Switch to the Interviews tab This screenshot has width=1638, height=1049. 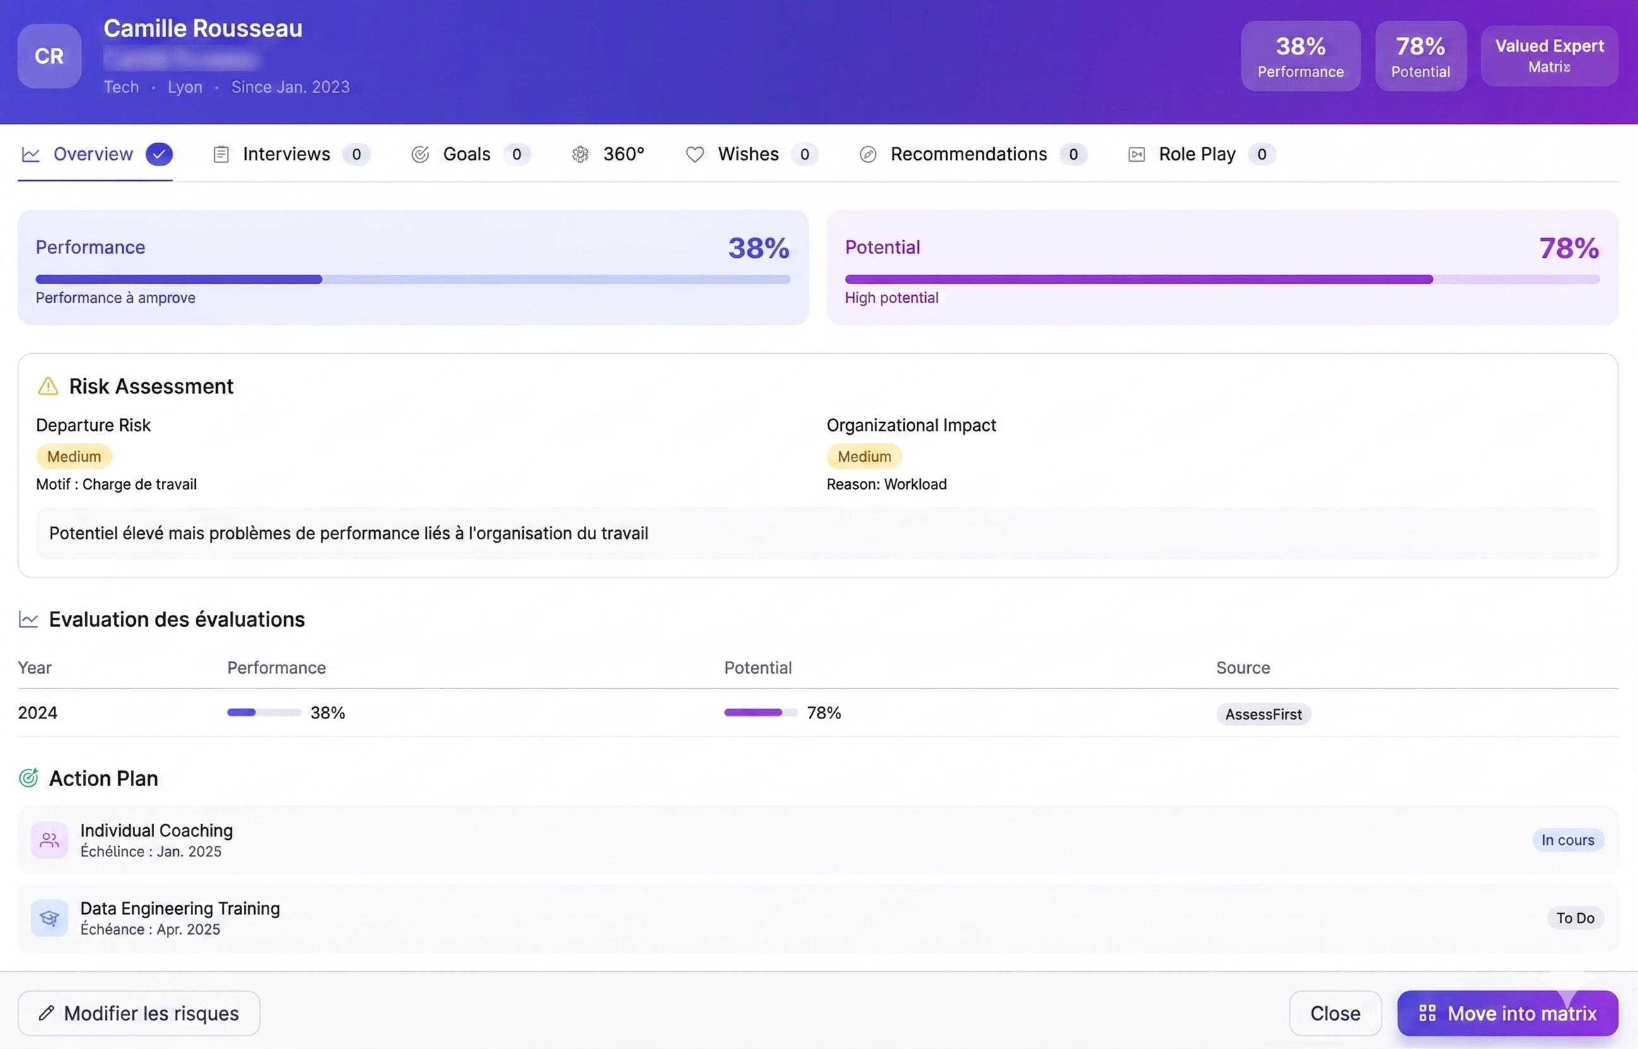click(287, 154)
